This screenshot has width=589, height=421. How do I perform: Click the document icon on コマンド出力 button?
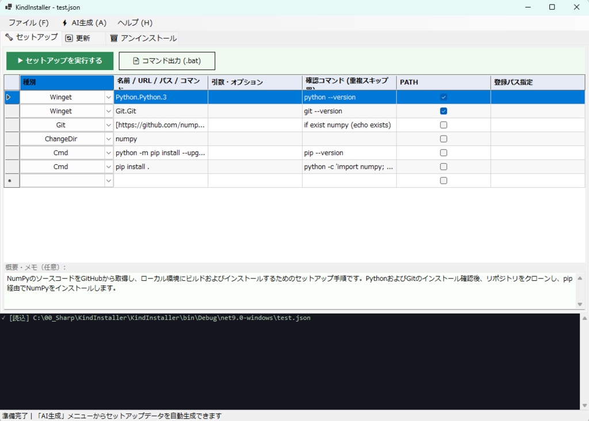point(136,60)
